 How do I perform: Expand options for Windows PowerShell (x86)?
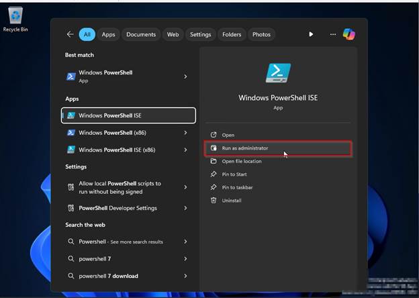pos(185,133)
